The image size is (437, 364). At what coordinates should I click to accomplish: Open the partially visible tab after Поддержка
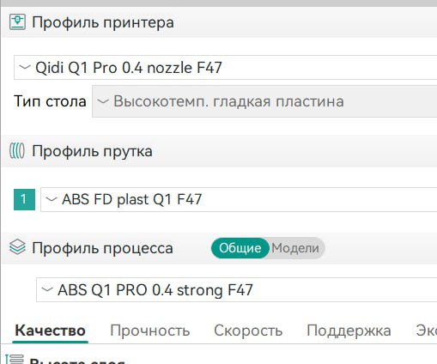(x=427, y=331)
